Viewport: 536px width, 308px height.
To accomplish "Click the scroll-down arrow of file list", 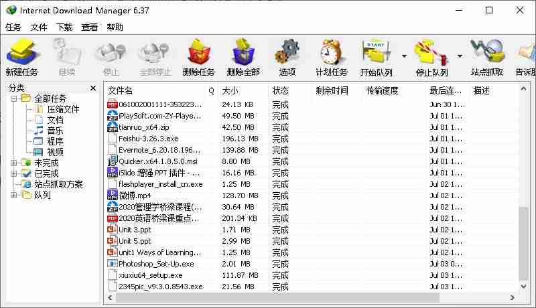I will 523,287.
